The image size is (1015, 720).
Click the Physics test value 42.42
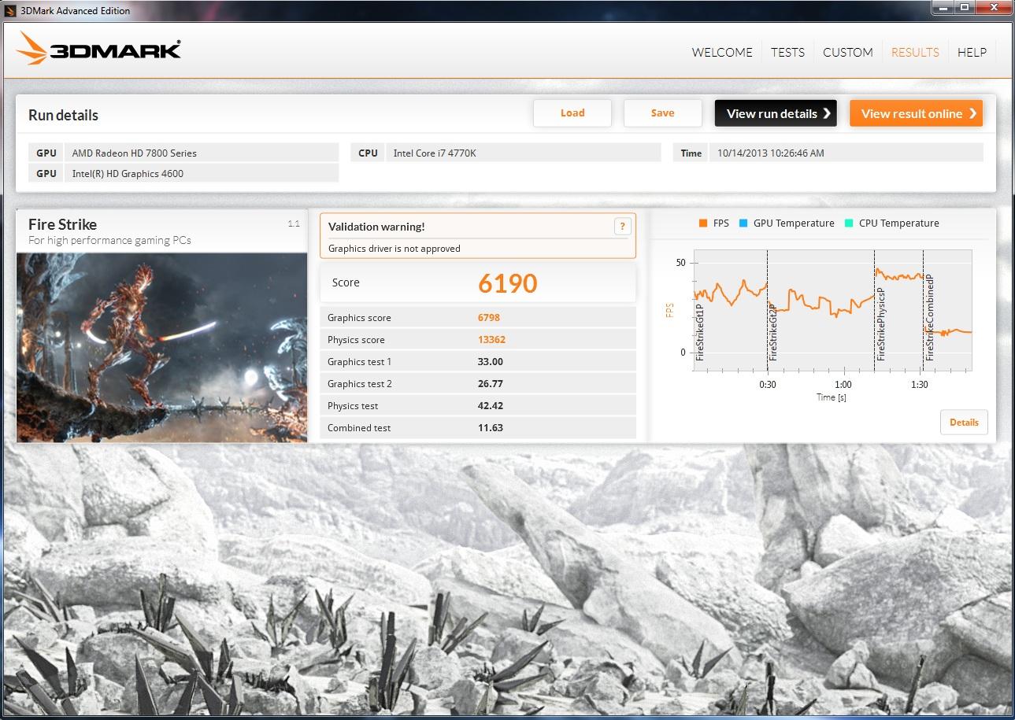pos(490,406)
